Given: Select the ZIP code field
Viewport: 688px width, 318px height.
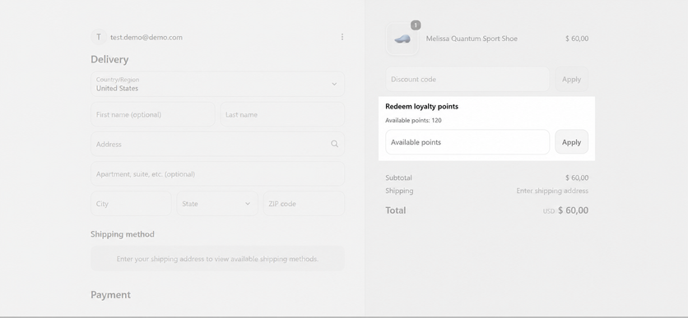Looking at the screenshot, I should [304, 204].
